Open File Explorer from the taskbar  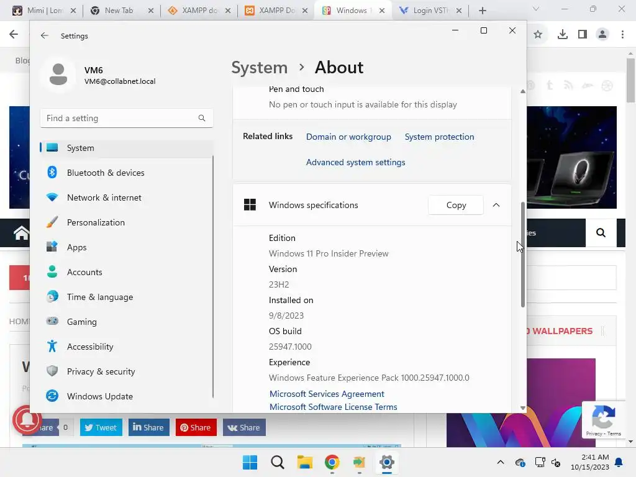click(x=304, y=462)
